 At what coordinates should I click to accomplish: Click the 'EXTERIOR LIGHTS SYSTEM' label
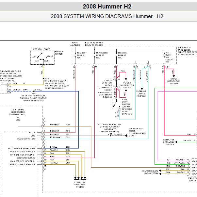(x=141, y=94)
